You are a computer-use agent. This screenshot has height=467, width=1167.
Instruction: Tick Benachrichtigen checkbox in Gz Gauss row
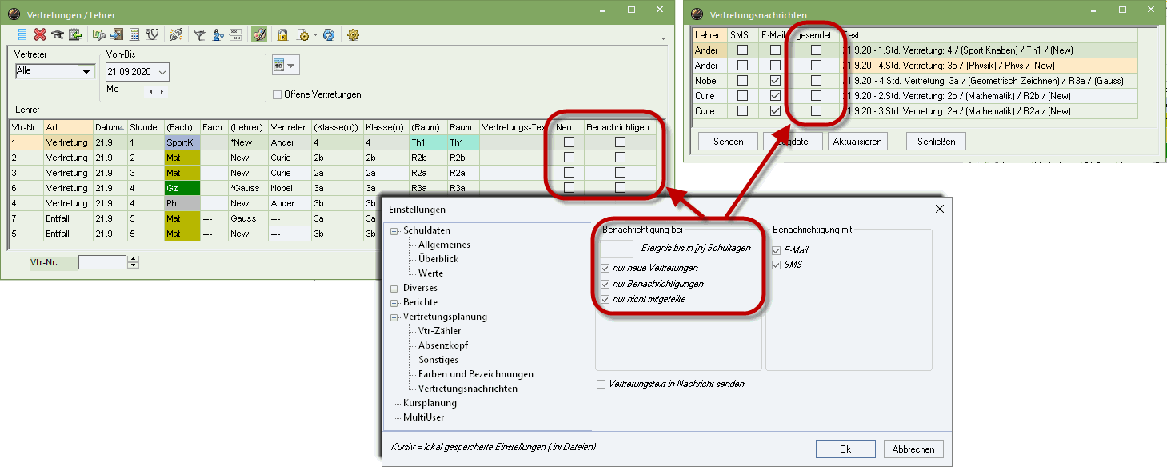click(x=620, y=188)
